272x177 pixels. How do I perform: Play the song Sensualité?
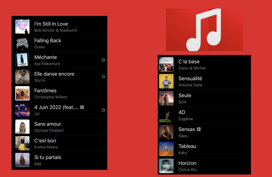pos(190,79)
